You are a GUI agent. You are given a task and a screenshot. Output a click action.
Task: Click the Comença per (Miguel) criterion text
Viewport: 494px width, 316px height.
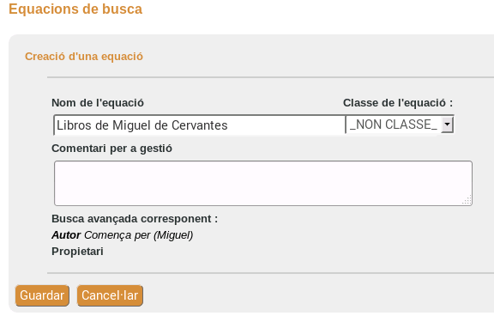pos(139,235)
